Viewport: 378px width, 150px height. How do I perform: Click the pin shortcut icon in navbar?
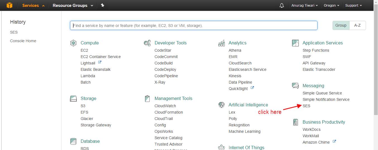(x=102, y=5)
